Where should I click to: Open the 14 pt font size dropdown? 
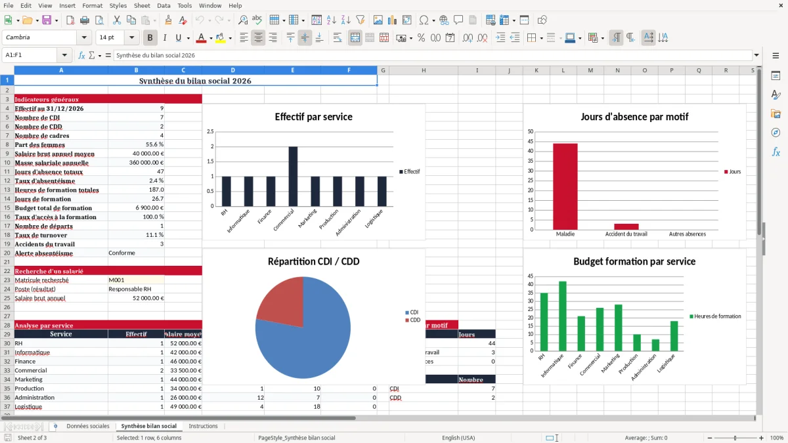click(132, 38)
